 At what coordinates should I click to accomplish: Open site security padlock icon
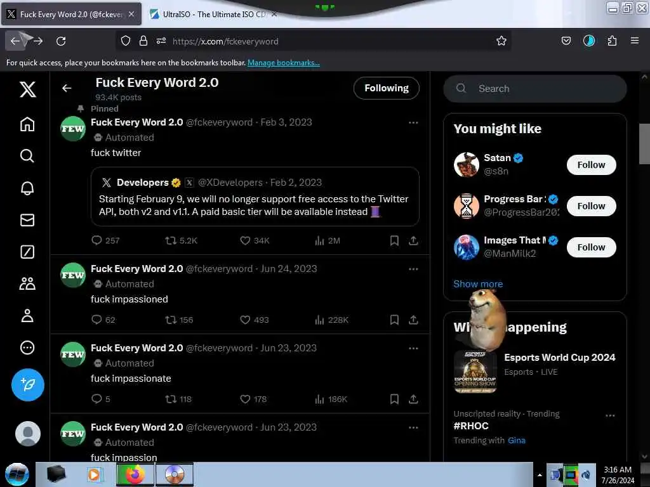143,41
